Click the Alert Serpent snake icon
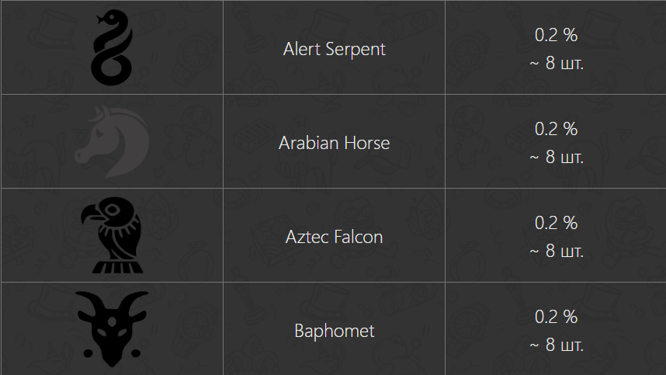666x375 pixels. pyautogui.click(x=112, y=47)
